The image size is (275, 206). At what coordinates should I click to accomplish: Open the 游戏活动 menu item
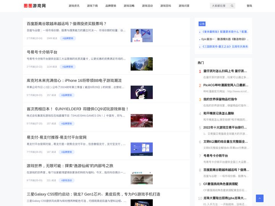coord(147,6)
